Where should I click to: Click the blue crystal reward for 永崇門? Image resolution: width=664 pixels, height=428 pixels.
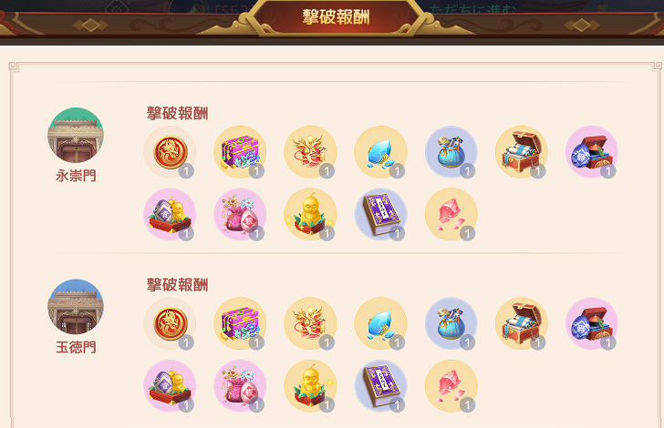(x=380, y=152)
